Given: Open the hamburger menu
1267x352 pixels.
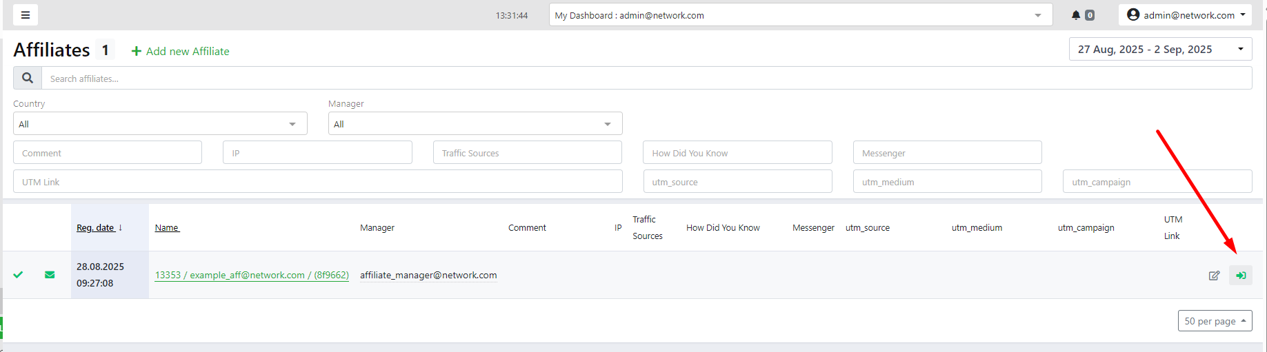Looking at the screenshot, I should [x=26, y=15].
